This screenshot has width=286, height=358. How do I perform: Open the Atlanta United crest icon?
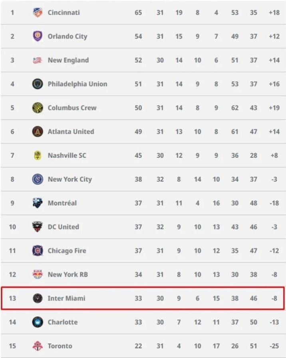[x=38, y=131]
